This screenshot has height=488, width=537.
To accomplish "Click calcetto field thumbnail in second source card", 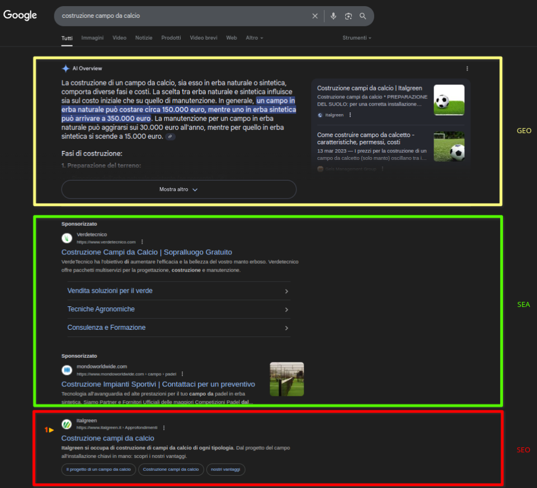I will 449,146.
